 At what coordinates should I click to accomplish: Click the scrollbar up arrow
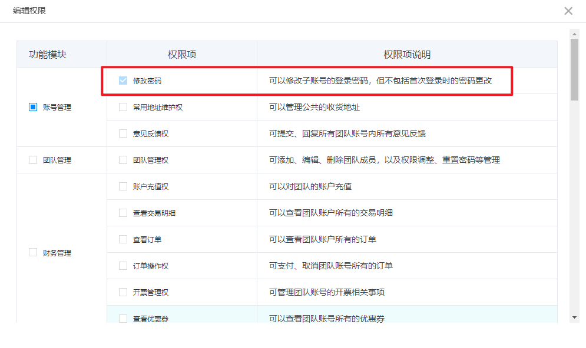click(x=574, y=34)
